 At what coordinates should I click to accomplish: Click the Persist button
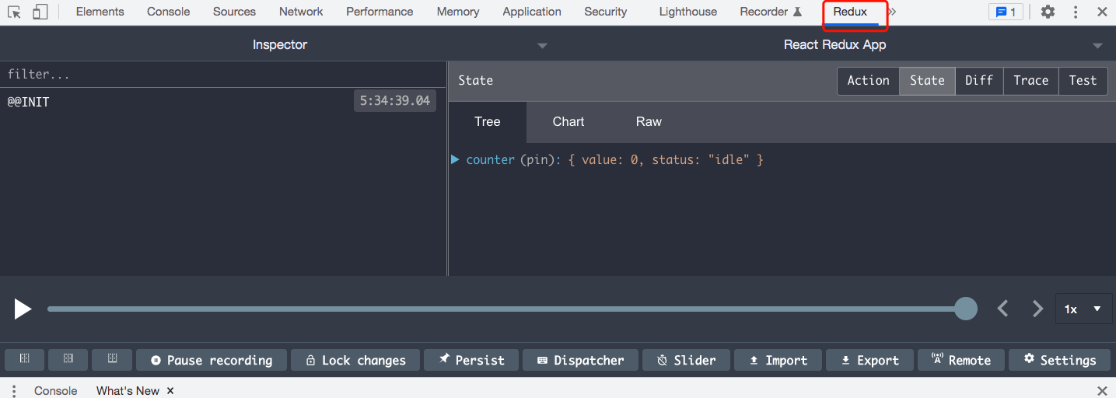(471, 360)
